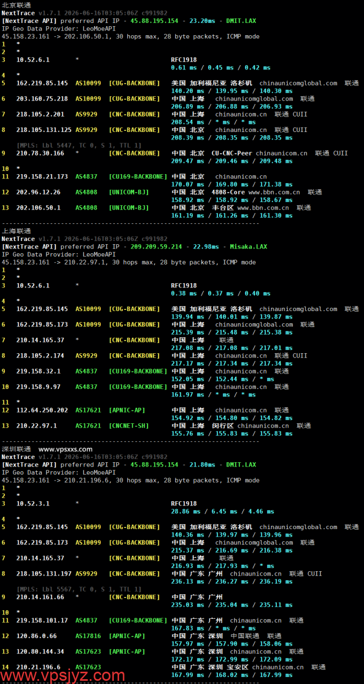This screenshot has height=684, width=364.
Task: Click the MPLS Lbl 5567 line
Action: pyautogui.click(x=79, y=589)
